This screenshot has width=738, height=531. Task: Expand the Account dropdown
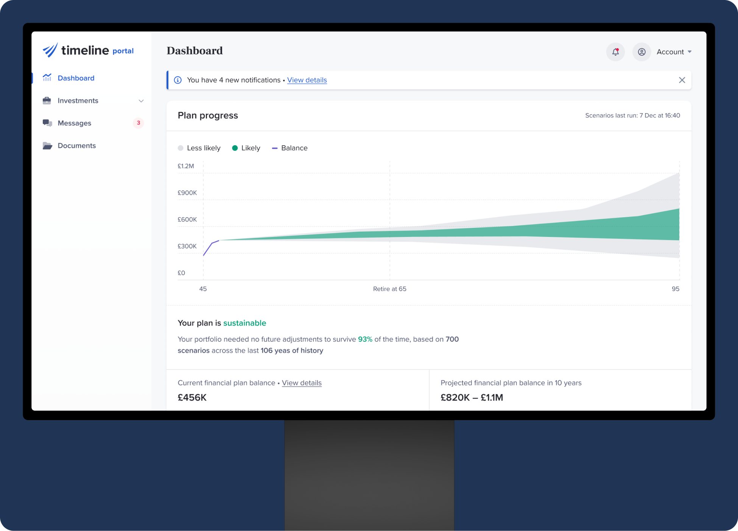[674, 52]
